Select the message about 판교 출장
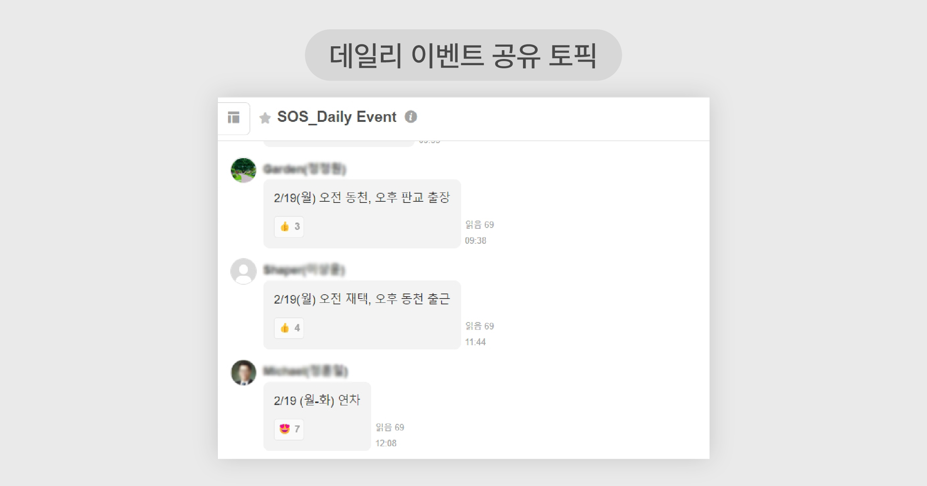Screen dimensions: 927x486 pyautogui.click(x=362, y=197)
